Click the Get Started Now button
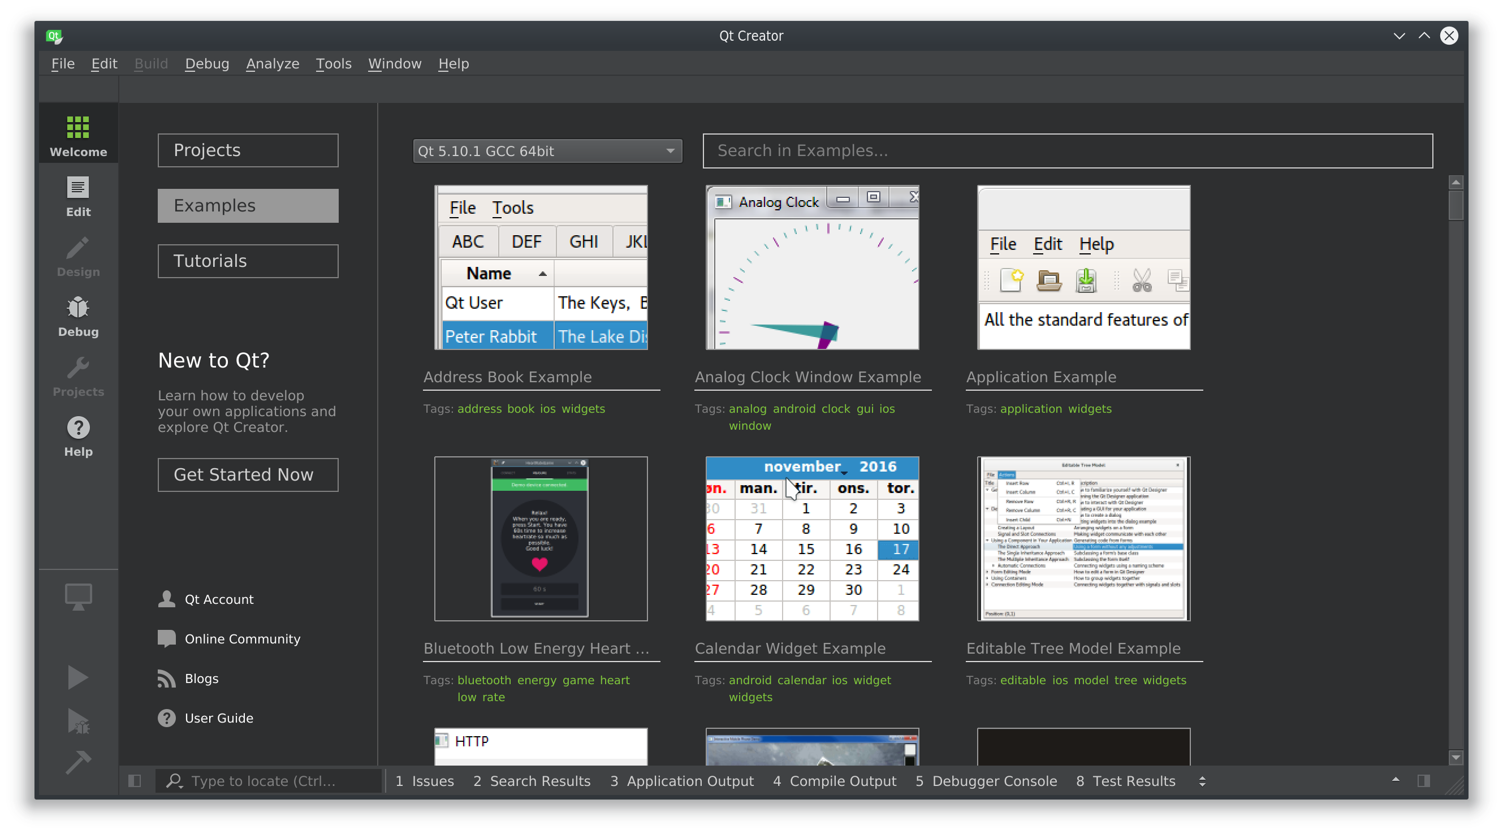This screenshot has height=834, width=1503. pos(245,473)
